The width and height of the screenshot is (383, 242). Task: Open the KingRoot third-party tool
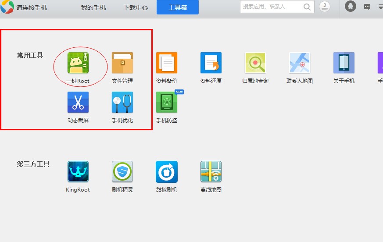click(x=78, y=172)
